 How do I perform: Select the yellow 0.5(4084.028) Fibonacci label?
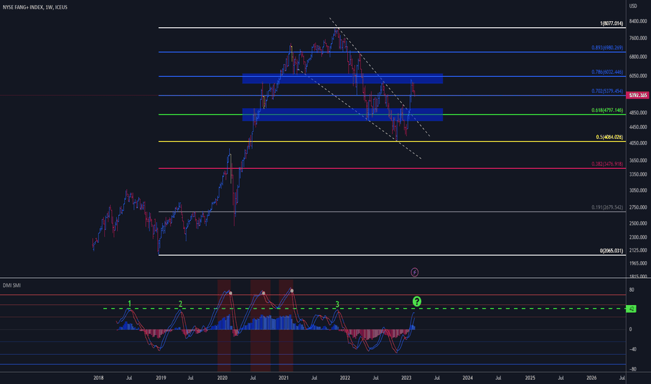click(x=610, y=137)
